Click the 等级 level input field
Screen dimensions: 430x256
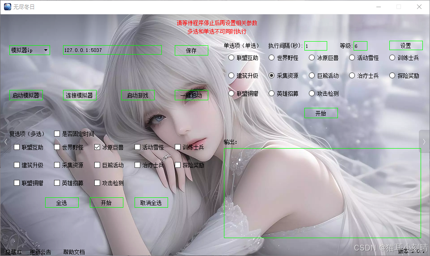click(360, 46)
